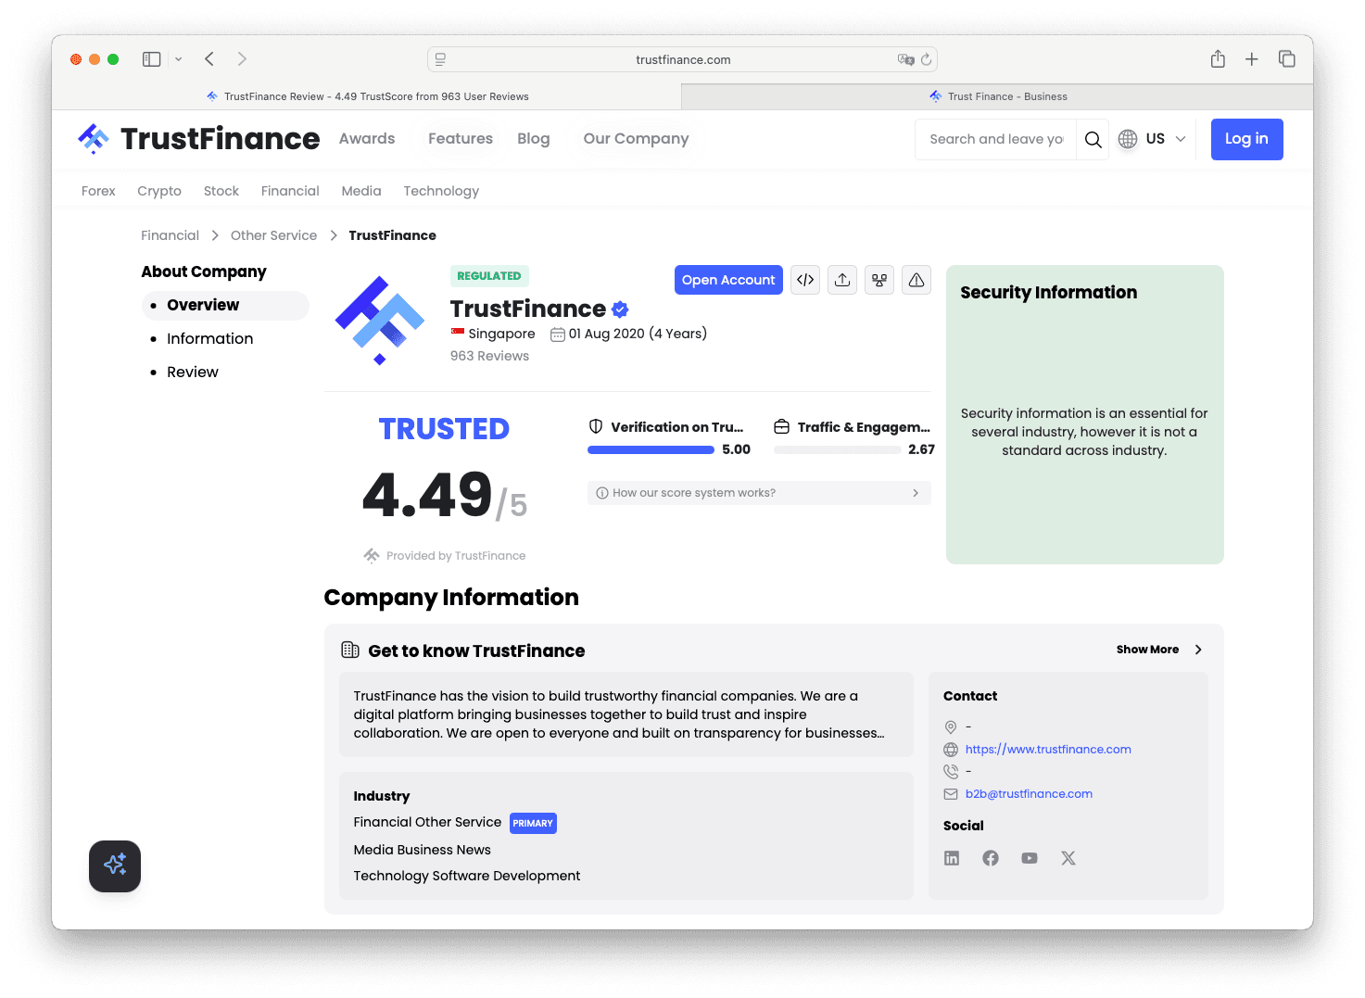The height and width of the screenshot is (998, 1365).
Task: Click the Other Service breadcrumb link
Action: tap(273, 235)
